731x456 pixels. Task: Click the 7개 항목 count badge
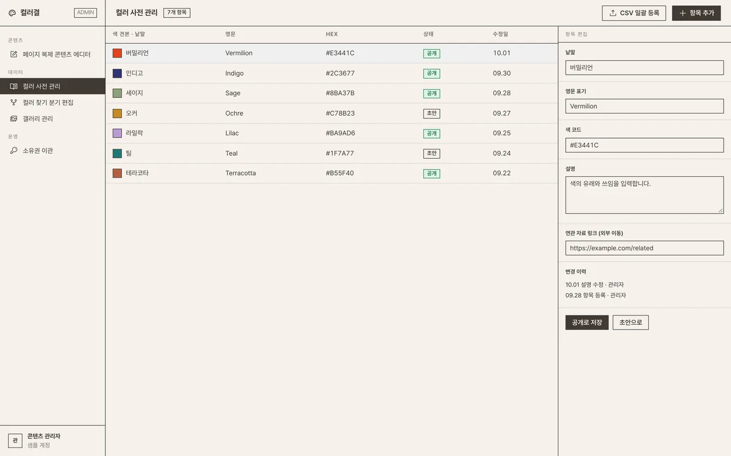(x=177, y=13)
